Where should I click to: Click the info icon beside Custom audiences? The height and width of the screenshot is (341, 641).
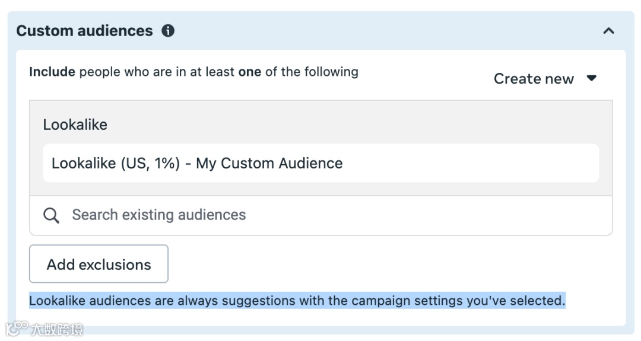point(169,31)
